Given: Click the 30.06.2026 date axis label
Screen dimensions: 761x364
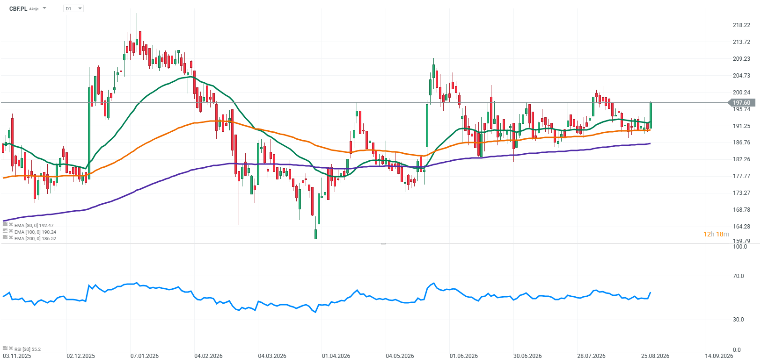Looking at the screenshot, I should coord(527,356).
